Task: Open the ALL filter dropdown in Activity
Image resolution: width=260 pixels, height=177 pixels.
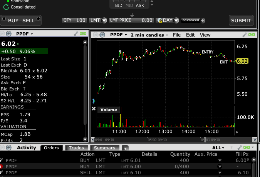Action: [218, 148]
